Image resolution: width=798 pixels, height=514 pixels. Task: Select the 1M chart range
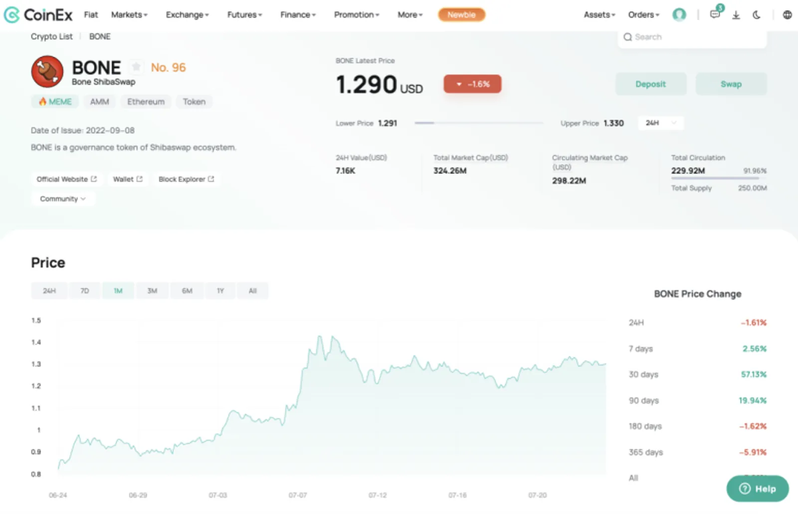(118, 291)
